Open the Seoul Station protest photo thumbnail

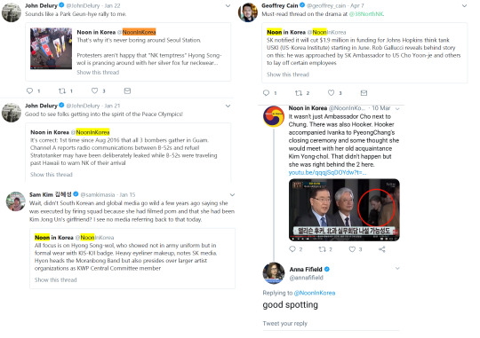coord(52,49)
